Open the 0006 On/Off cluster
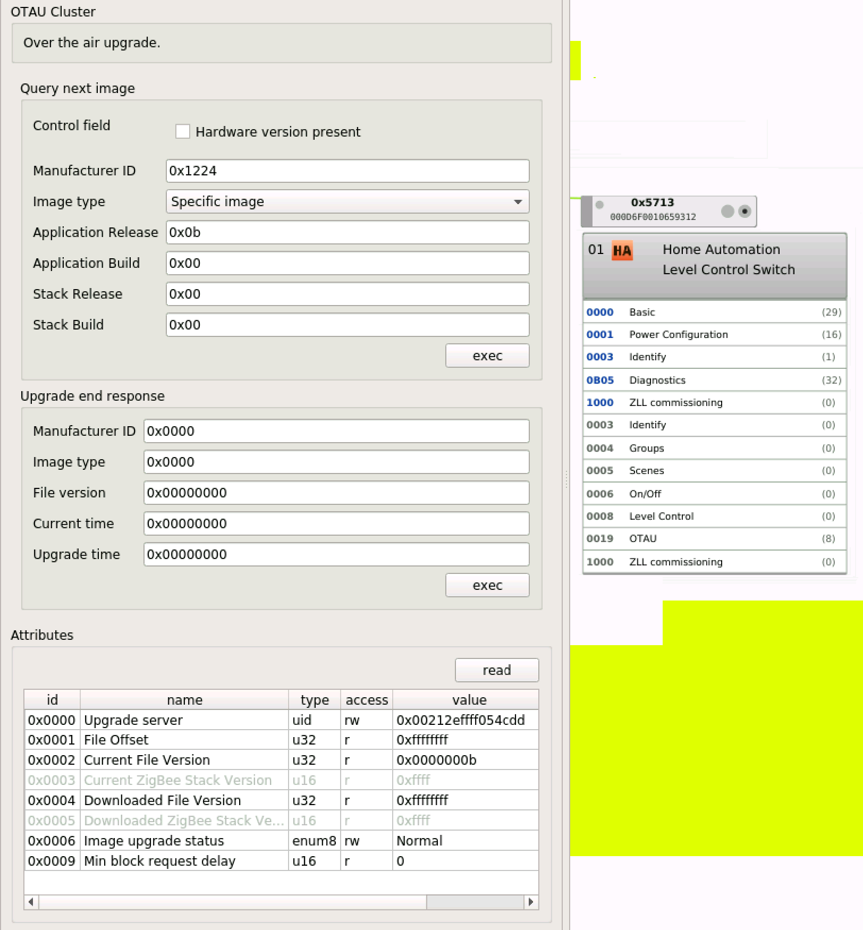The image size is (863, 930). (715, 494)
